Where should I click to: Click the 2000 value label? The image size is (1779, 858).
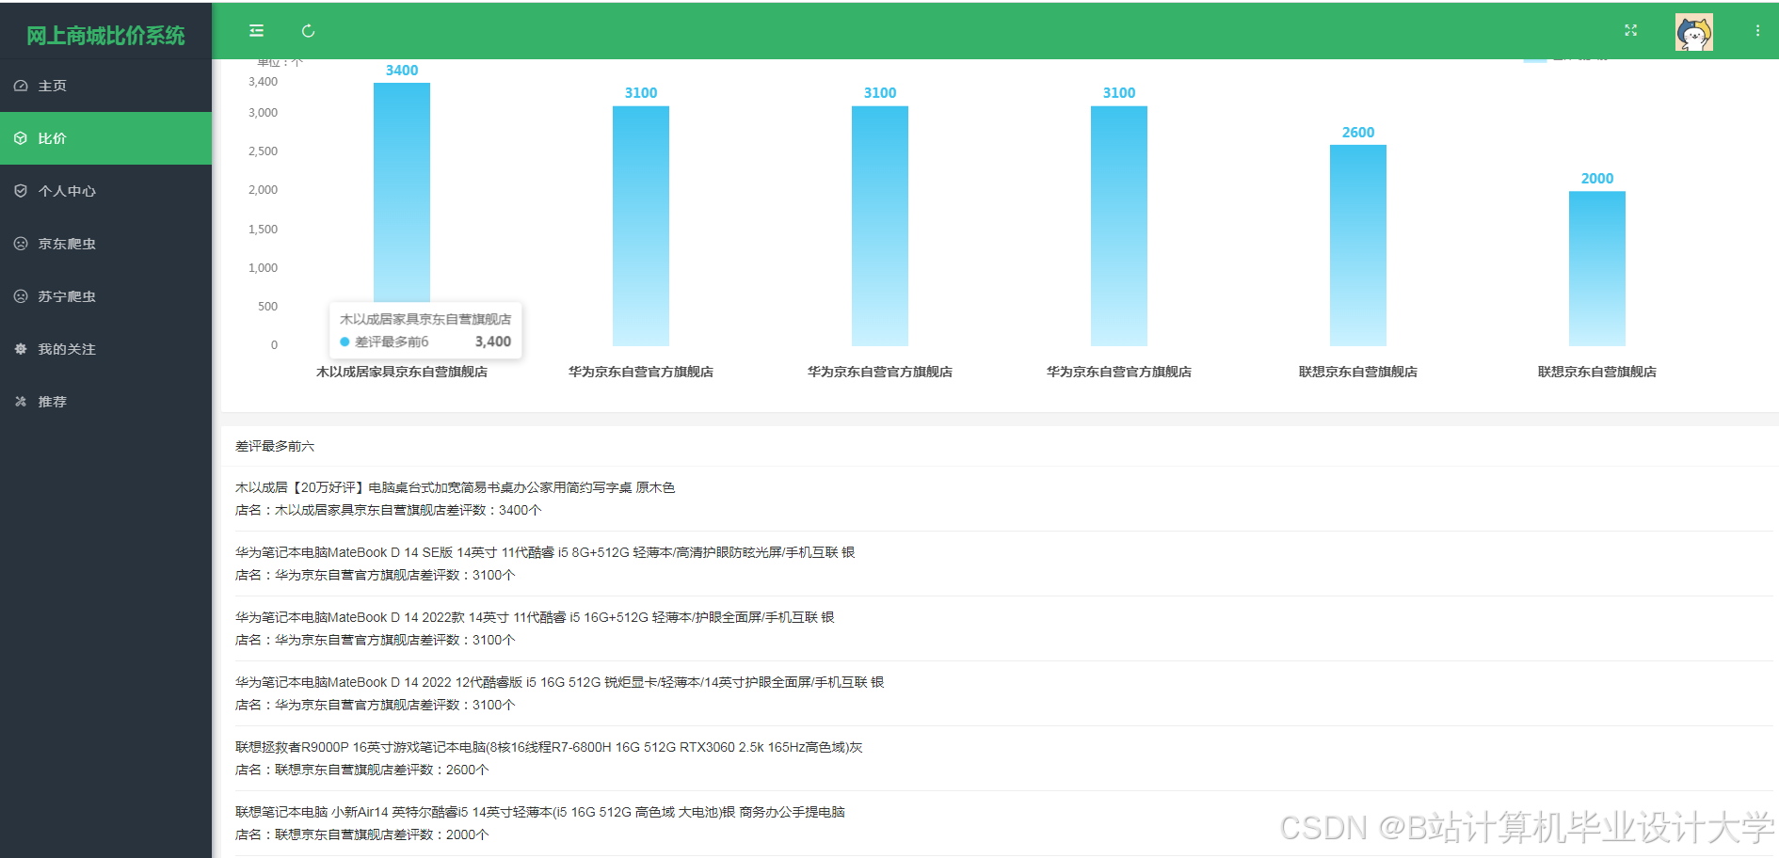1597,179
